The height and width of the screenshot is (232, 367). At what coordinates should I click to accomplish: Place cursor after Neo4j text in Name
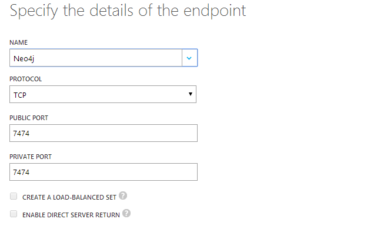(35, 58)
